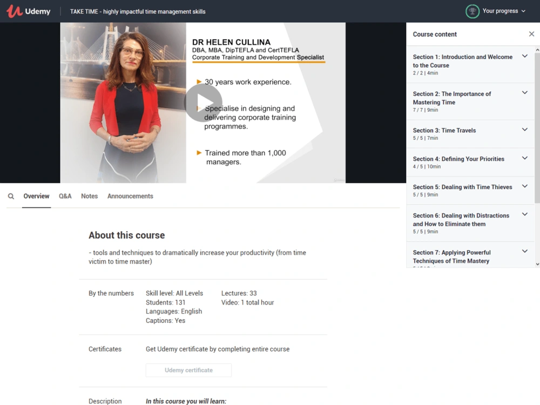
Task: Open Section 3: Time Travels
Action: click(x=470, y=134)
